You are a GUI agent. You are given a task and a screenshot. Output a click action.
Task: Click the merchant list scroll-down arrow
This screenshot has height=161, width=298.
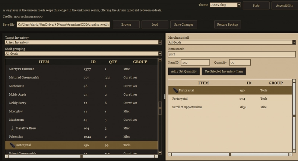coord(294,151)
